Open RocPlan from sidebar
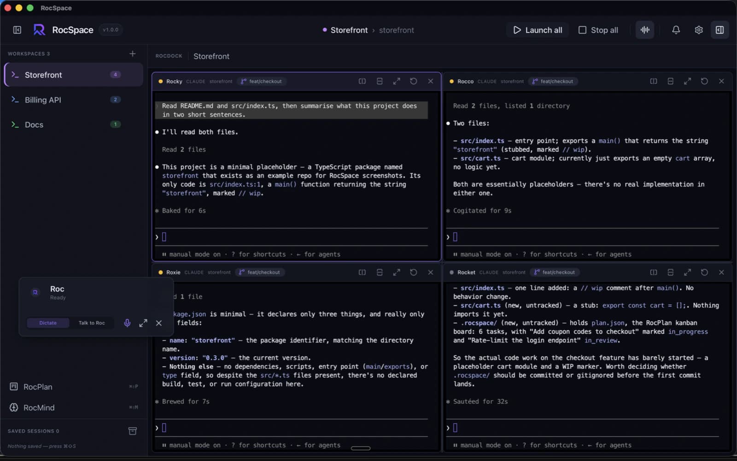Viewport: 737px width, 461px height. point(74,387)
